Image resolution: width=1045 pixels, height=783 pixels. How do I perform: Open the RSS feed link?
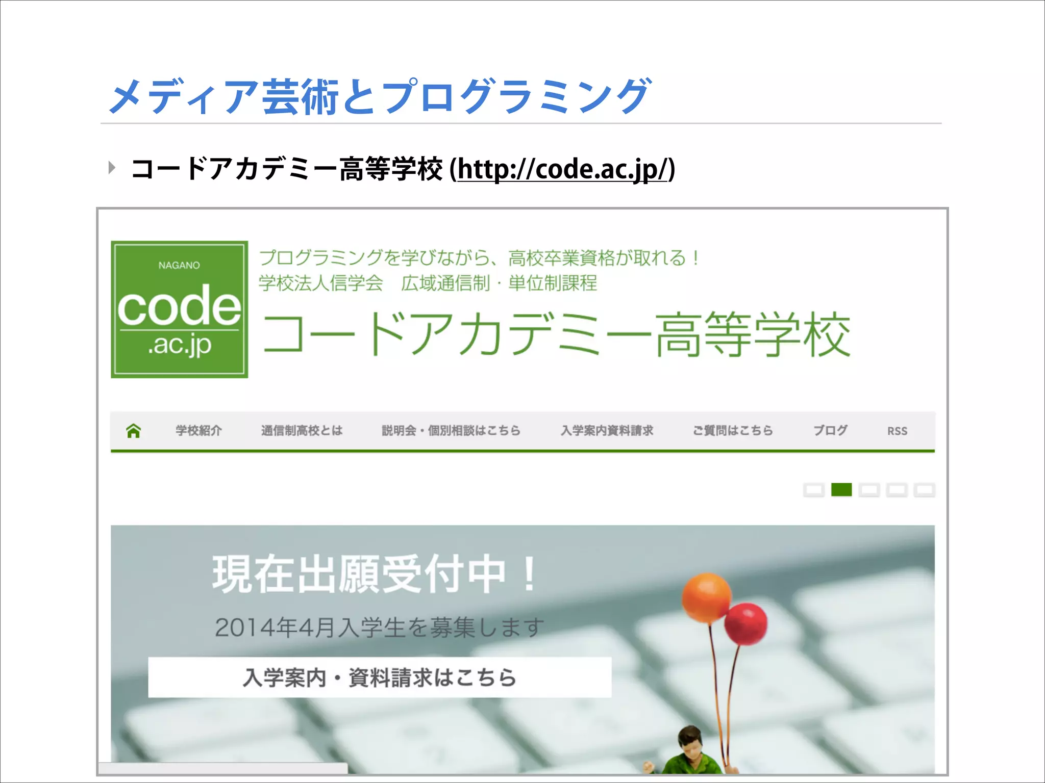tap(897, 431)
